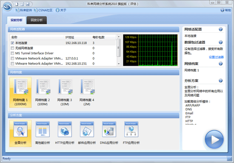Pick the 网络档案 4 (2M) profile
This screenshot has height=163, width=234.
[x=87, y=92]
